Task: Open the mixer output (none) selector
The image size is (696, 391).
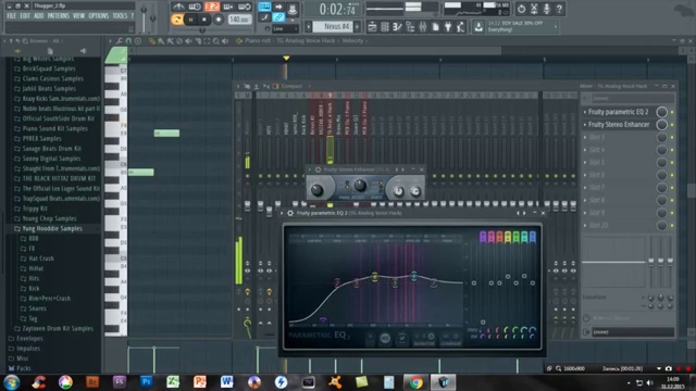Action: (633, 332)
